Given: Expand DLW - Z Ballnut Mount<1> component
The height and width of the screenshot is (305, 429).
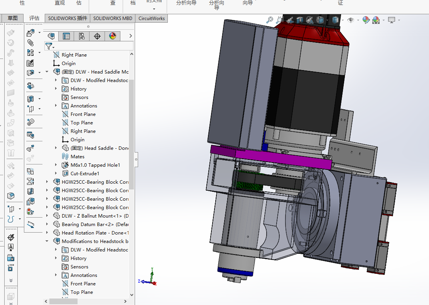Looking at the screenshot, I should [x=47, y=216].
